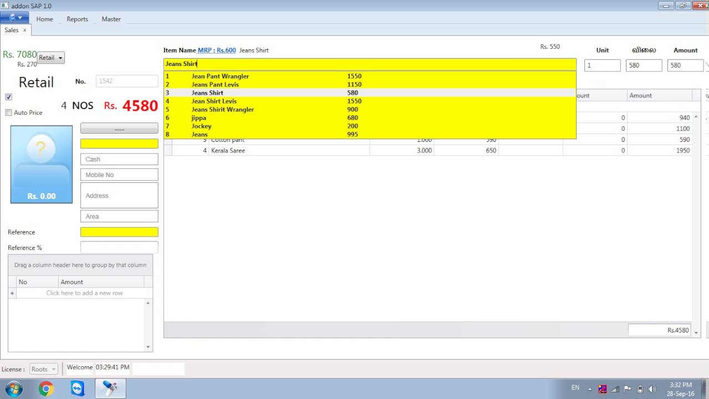This screenshot has width=709, height=399.
Task: Show hidden tray icons arrow
Action: point(589,389)
